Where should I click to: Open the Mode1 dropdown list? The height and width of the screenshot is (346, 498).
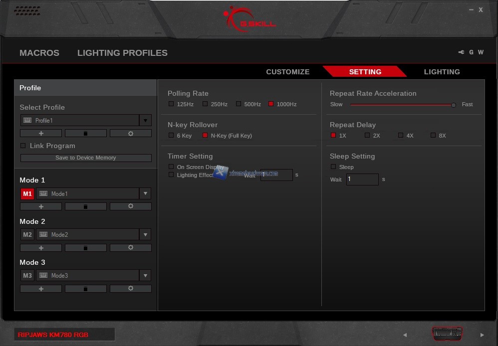[x=145, y=193]
